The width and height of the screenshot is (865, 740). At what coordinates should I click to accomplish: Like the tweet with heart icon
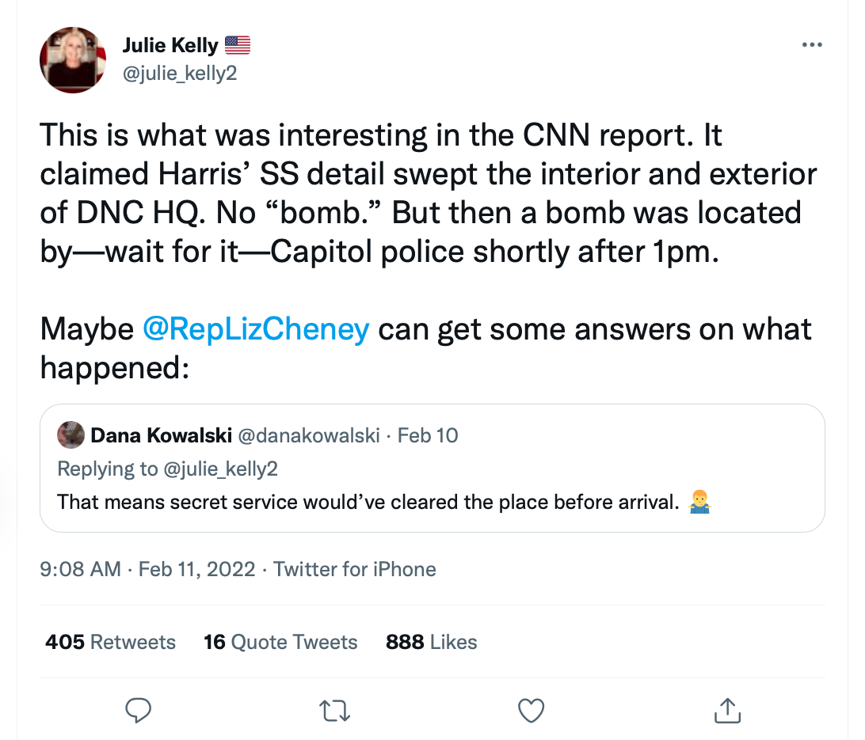(x=531, y=711)
